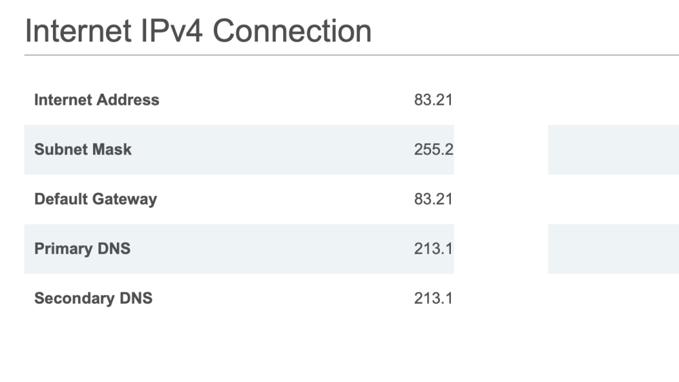This screenshot has height=382, width=679.
Task: Click the word DNS in Secondary DNS
Action: 136,298
